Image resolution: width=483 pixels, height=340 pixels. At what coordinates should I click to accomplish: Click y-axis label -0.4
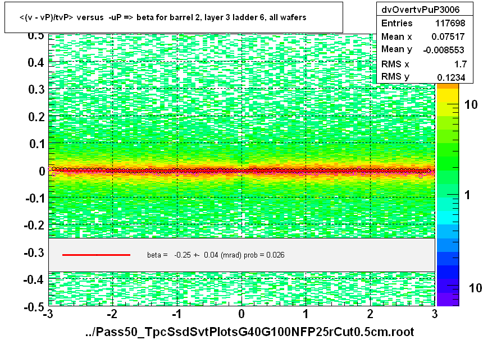pos(34,280)
